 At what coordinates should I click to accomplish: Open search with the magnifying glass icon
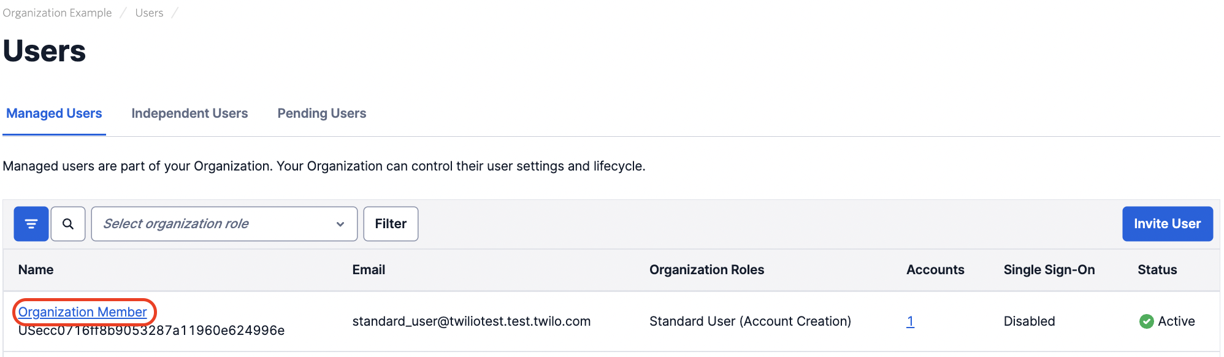coord(68,224)
